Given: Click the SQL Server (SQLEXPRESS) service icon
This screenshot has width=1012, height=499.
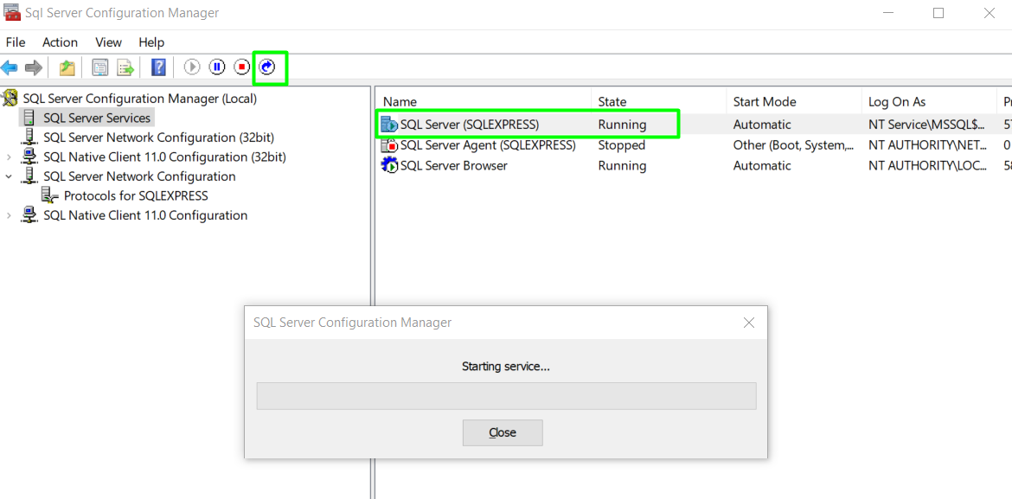Looking at the screenshot, I should click(x=389, y=125).
